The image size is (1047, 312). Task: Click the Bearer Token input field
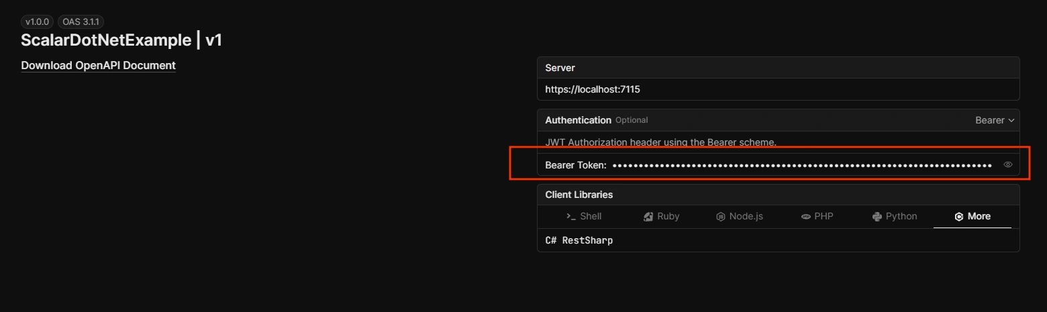802,164
